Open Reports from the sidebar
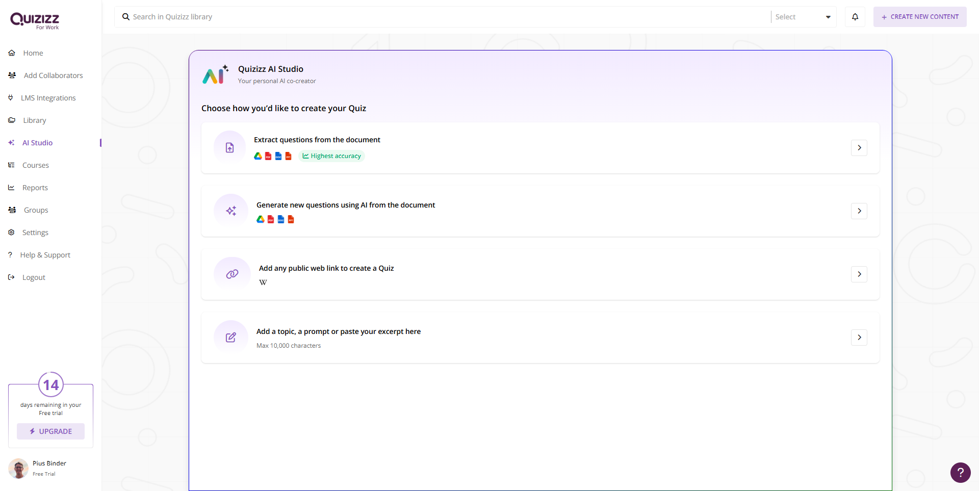 (x=35, y=188)
